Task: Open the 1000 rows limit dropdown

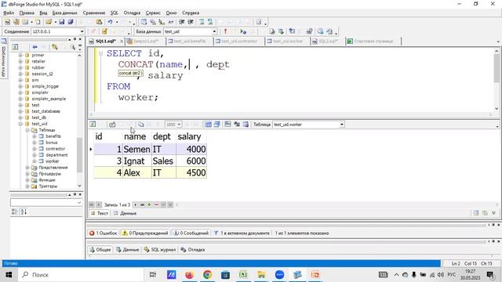Action: (x=180, y=125)
